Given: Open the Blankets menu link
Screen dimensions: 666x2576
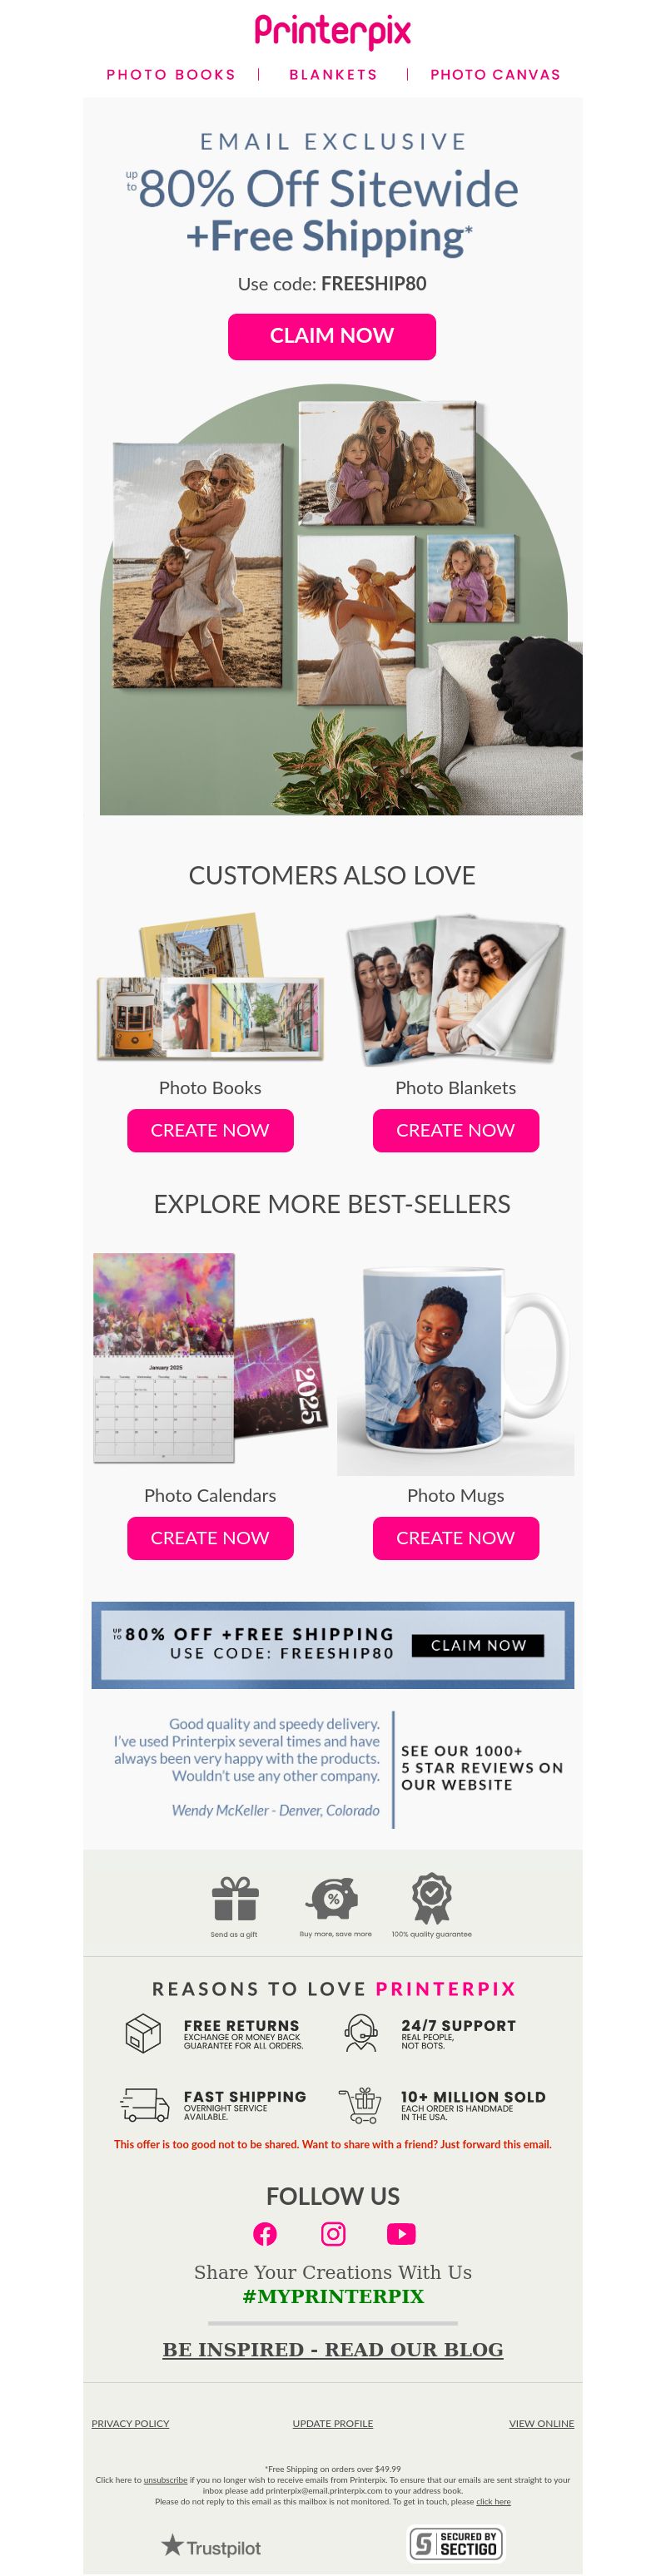Looking at the screenshot, I should point(333,74).
